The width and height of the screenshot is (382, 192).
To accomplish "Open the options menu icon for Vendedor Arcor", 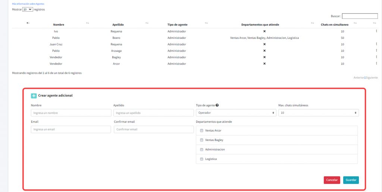I will point(376,63).
